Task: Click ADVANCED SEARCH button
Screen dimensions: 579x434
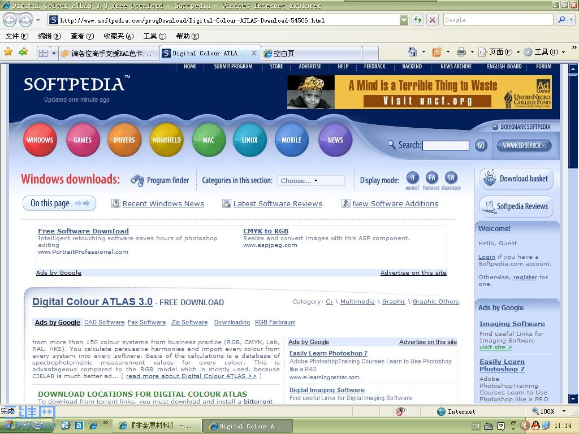Action: pos(524,145)
